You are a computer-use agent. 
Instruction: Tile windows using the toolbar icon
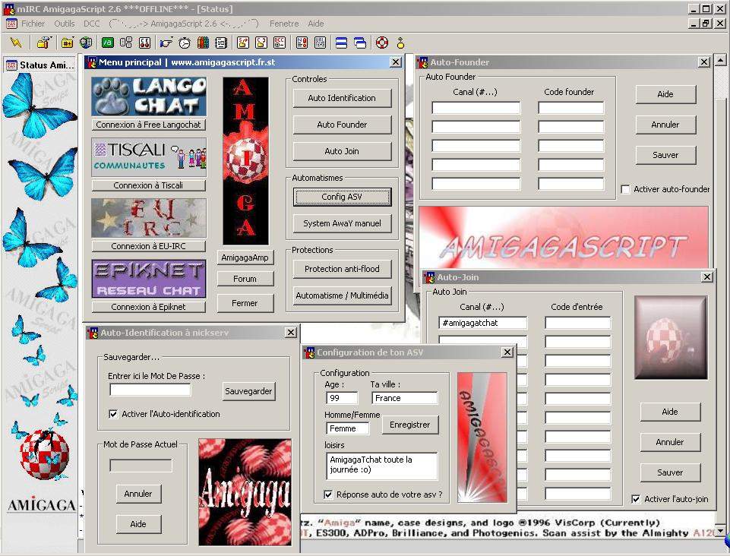coord(341,43)
